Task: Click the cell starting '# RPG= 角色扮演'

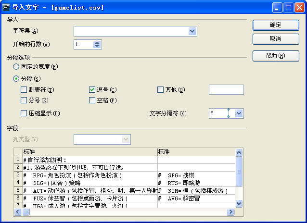Action: click(x=90, y=175)
